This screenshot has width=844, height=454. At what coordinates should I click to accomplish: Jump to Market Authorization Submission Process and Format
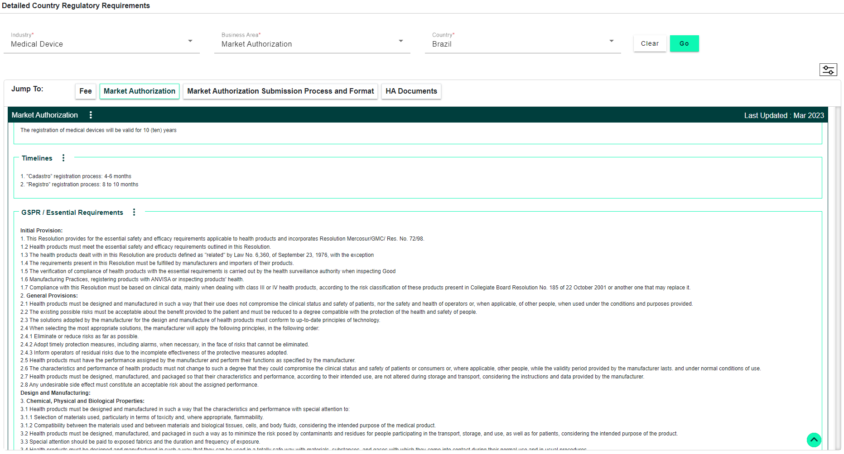coord(280,91)
